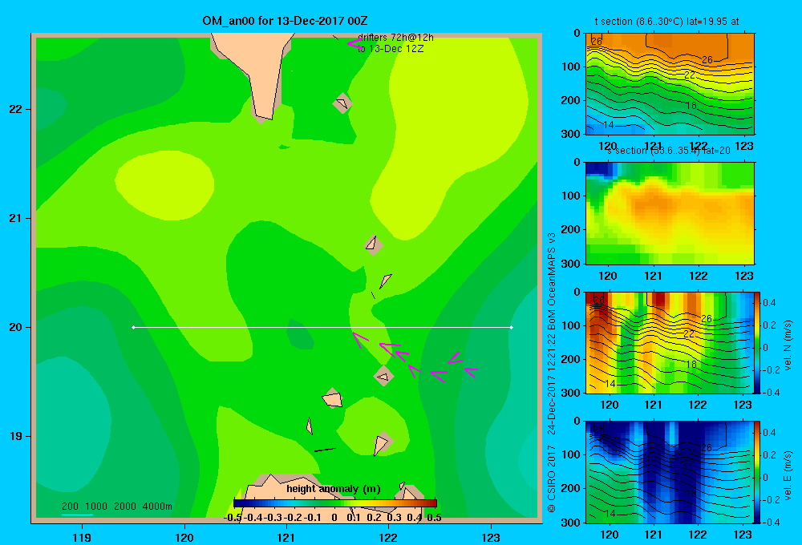Viewport: 802px width, 545px height.
Task: Click longitude label 123 on main map axis
Action: (x=491, y=537)
